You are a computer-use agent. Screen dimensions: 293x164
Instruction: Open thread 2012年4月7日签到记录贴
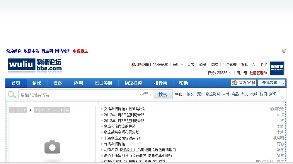124,121
